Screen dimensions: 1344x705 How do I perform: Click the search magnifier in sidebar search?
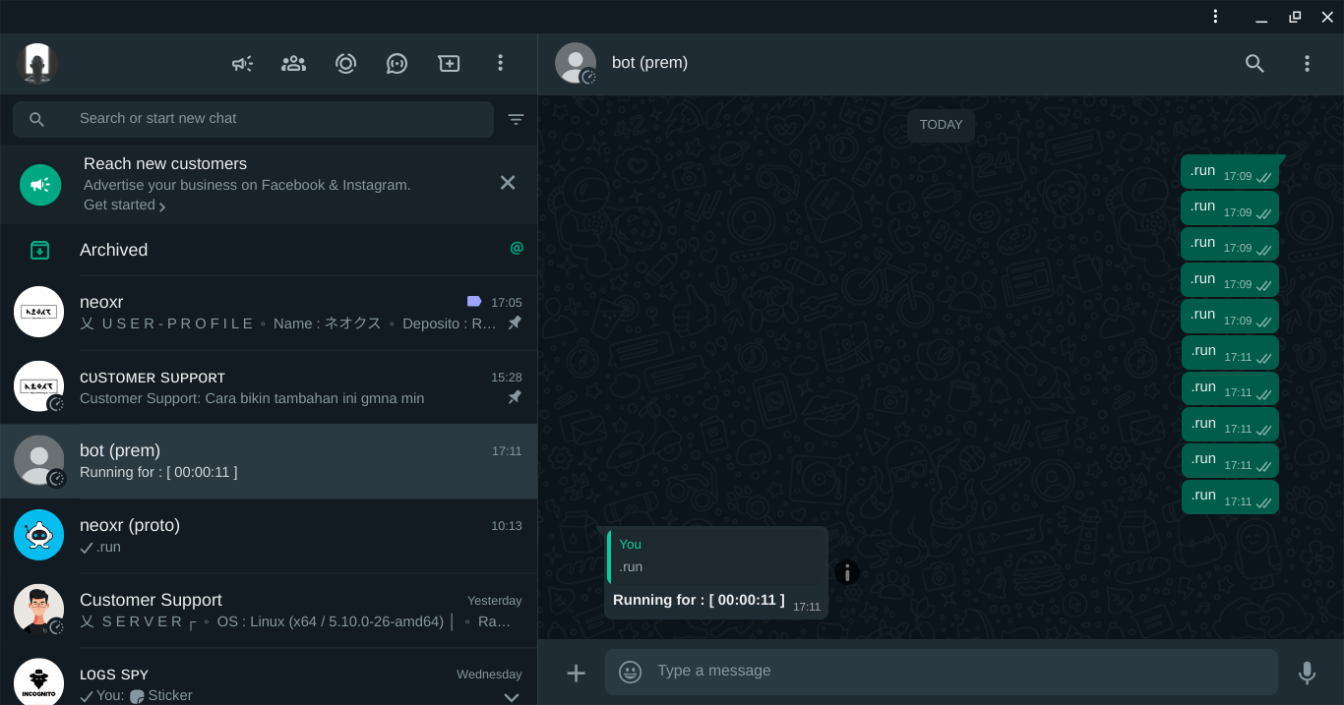(36, 119)
